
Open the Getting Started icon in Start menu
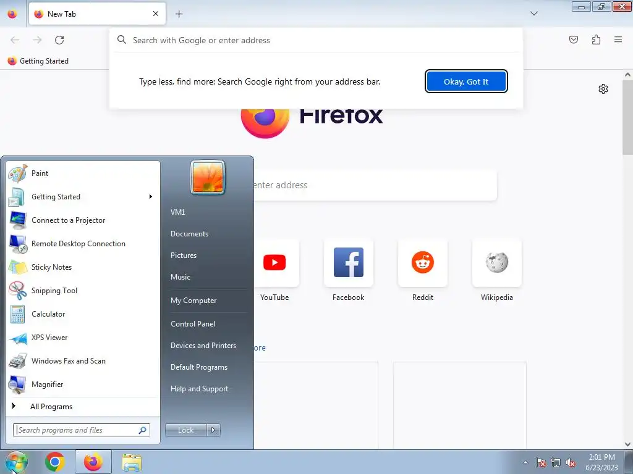(17, 197)
